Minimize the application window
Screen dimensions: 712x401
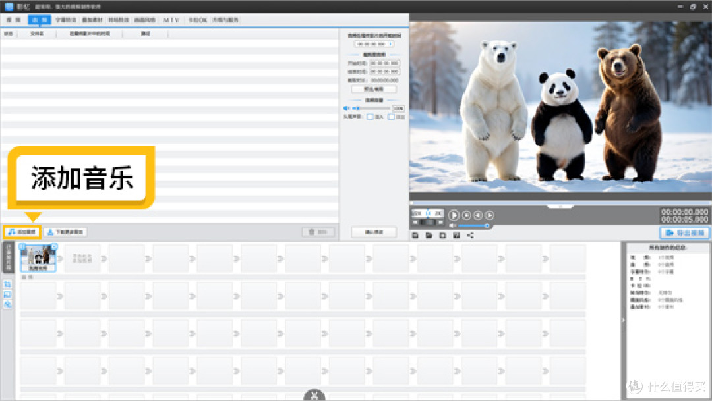pyautogui.click(x=680, y=7)
